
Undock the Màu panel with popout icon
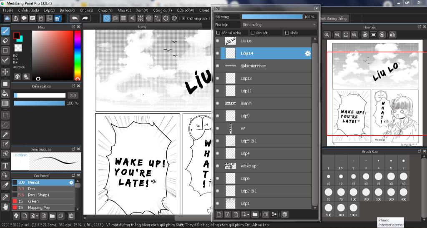[73, 27]
